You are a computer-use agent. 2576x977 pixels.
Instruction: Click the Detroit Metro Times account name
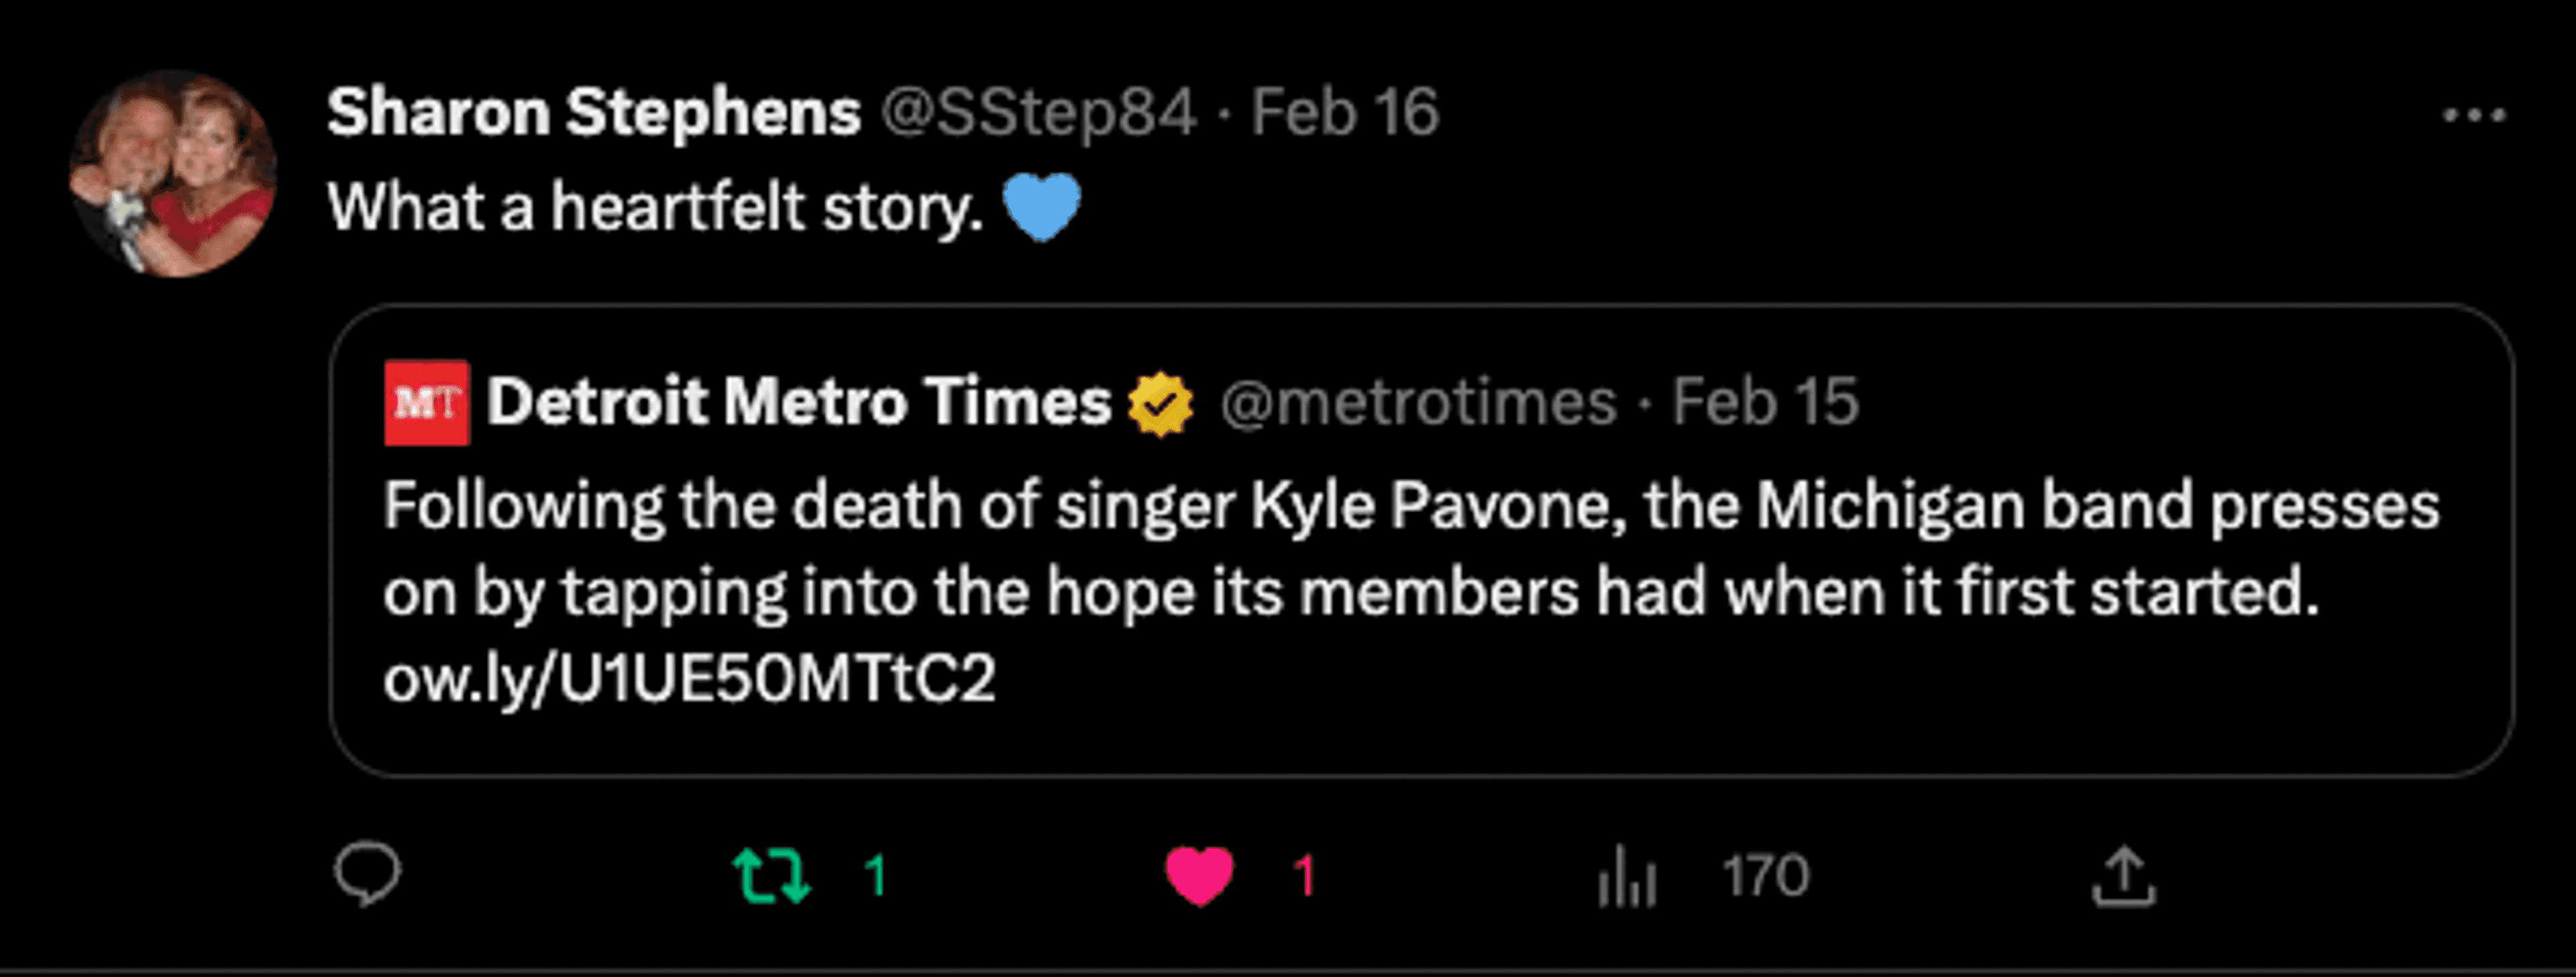[798, 402]
